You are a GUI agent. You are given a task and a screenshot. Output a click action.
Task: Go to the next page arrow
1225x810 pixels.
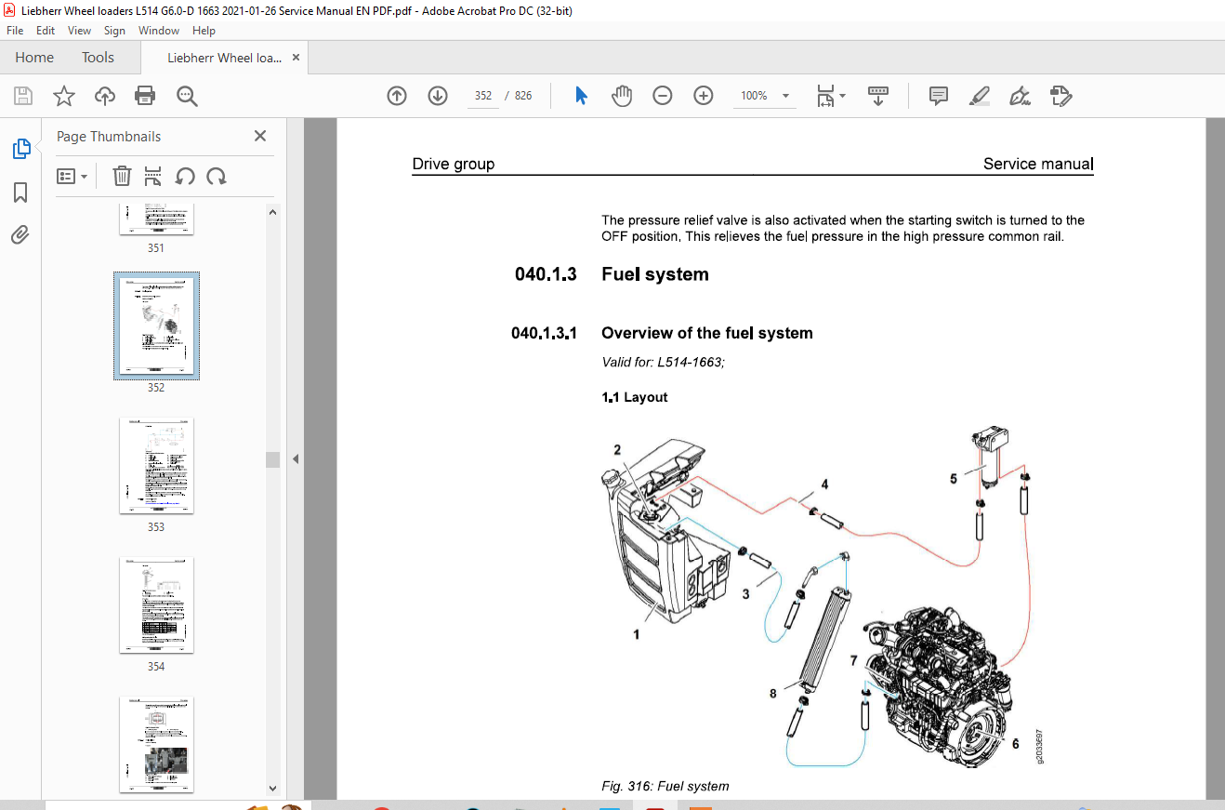tap(438, 96)
